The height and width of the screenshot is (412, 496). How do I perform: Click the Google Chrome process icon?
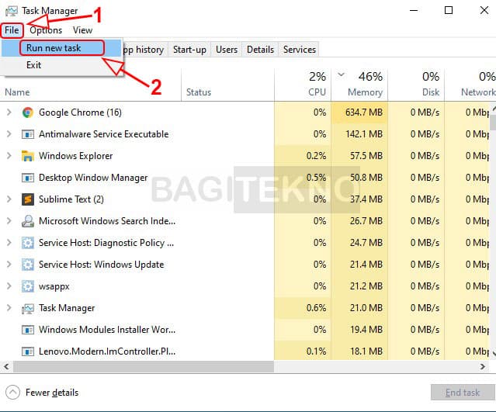click(x=28, y=113)
